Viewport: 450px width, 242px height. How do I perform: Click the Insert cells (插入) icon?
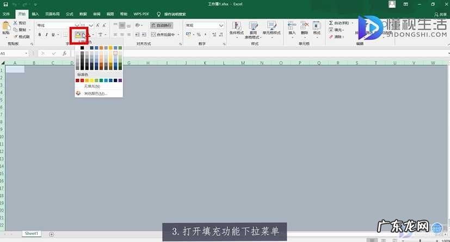tap(292, 26)
